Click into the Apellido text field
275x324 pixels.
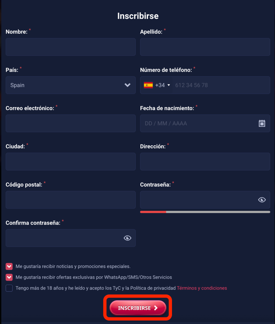tap(205, 47)
